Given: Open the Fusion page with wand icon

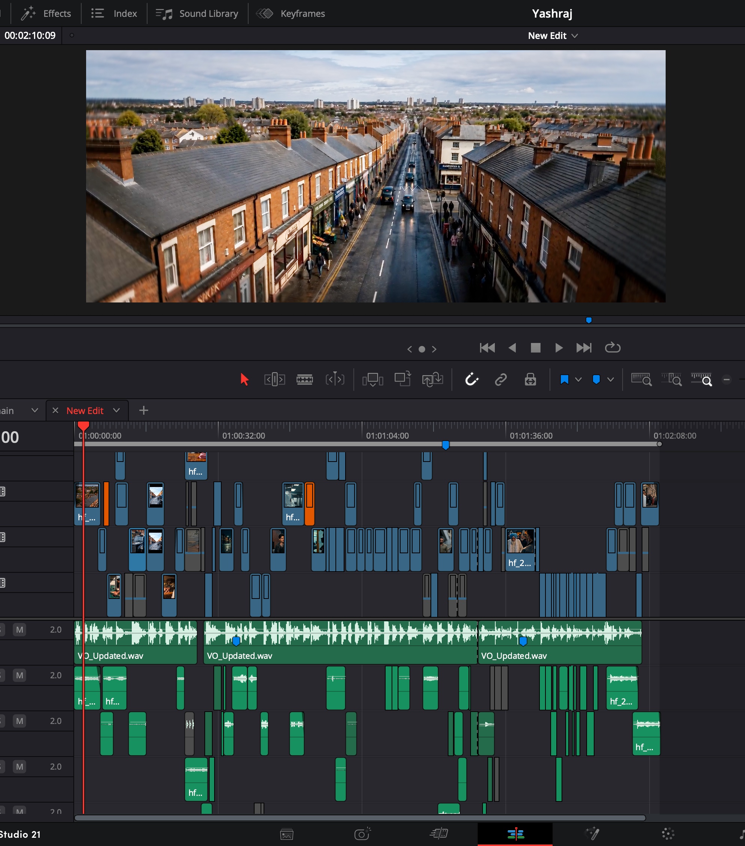Looking at the screenshot, I should [x=592, y=833].
